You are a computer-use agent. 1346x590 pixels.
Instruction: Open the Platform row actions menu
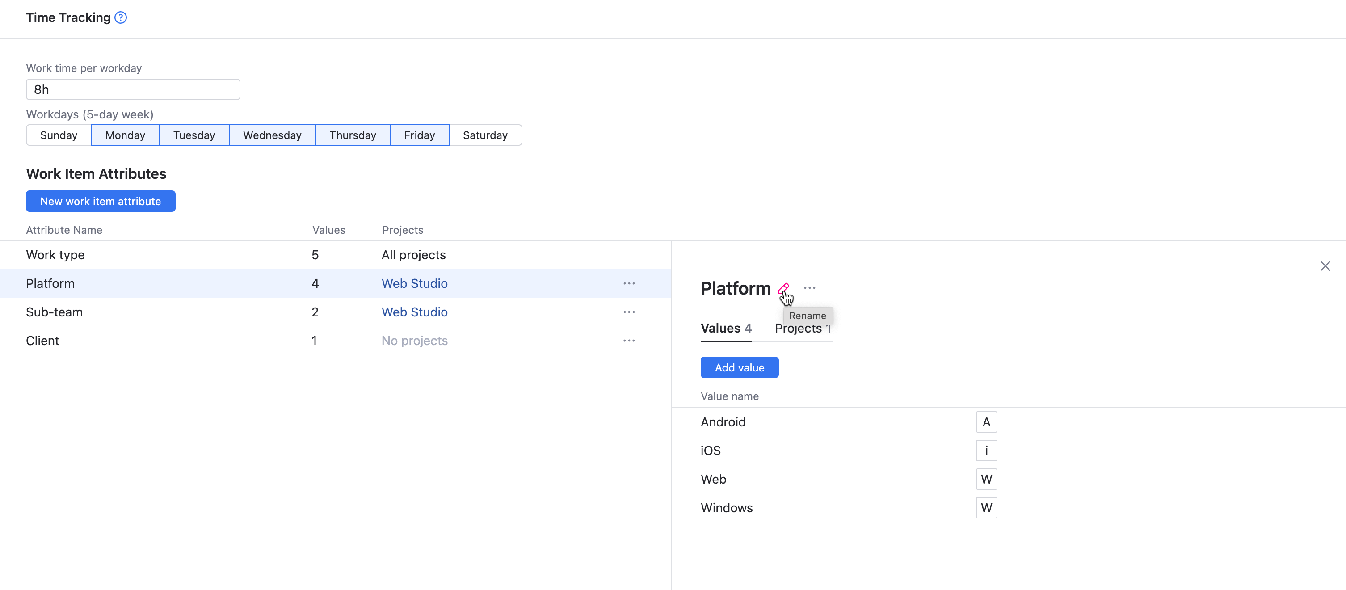coord(629,283)
